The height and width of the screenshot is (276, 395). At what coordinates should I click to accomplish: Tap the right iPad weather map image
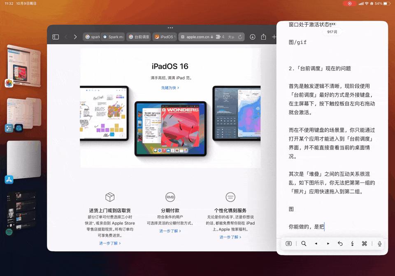[x=237, y=113]
